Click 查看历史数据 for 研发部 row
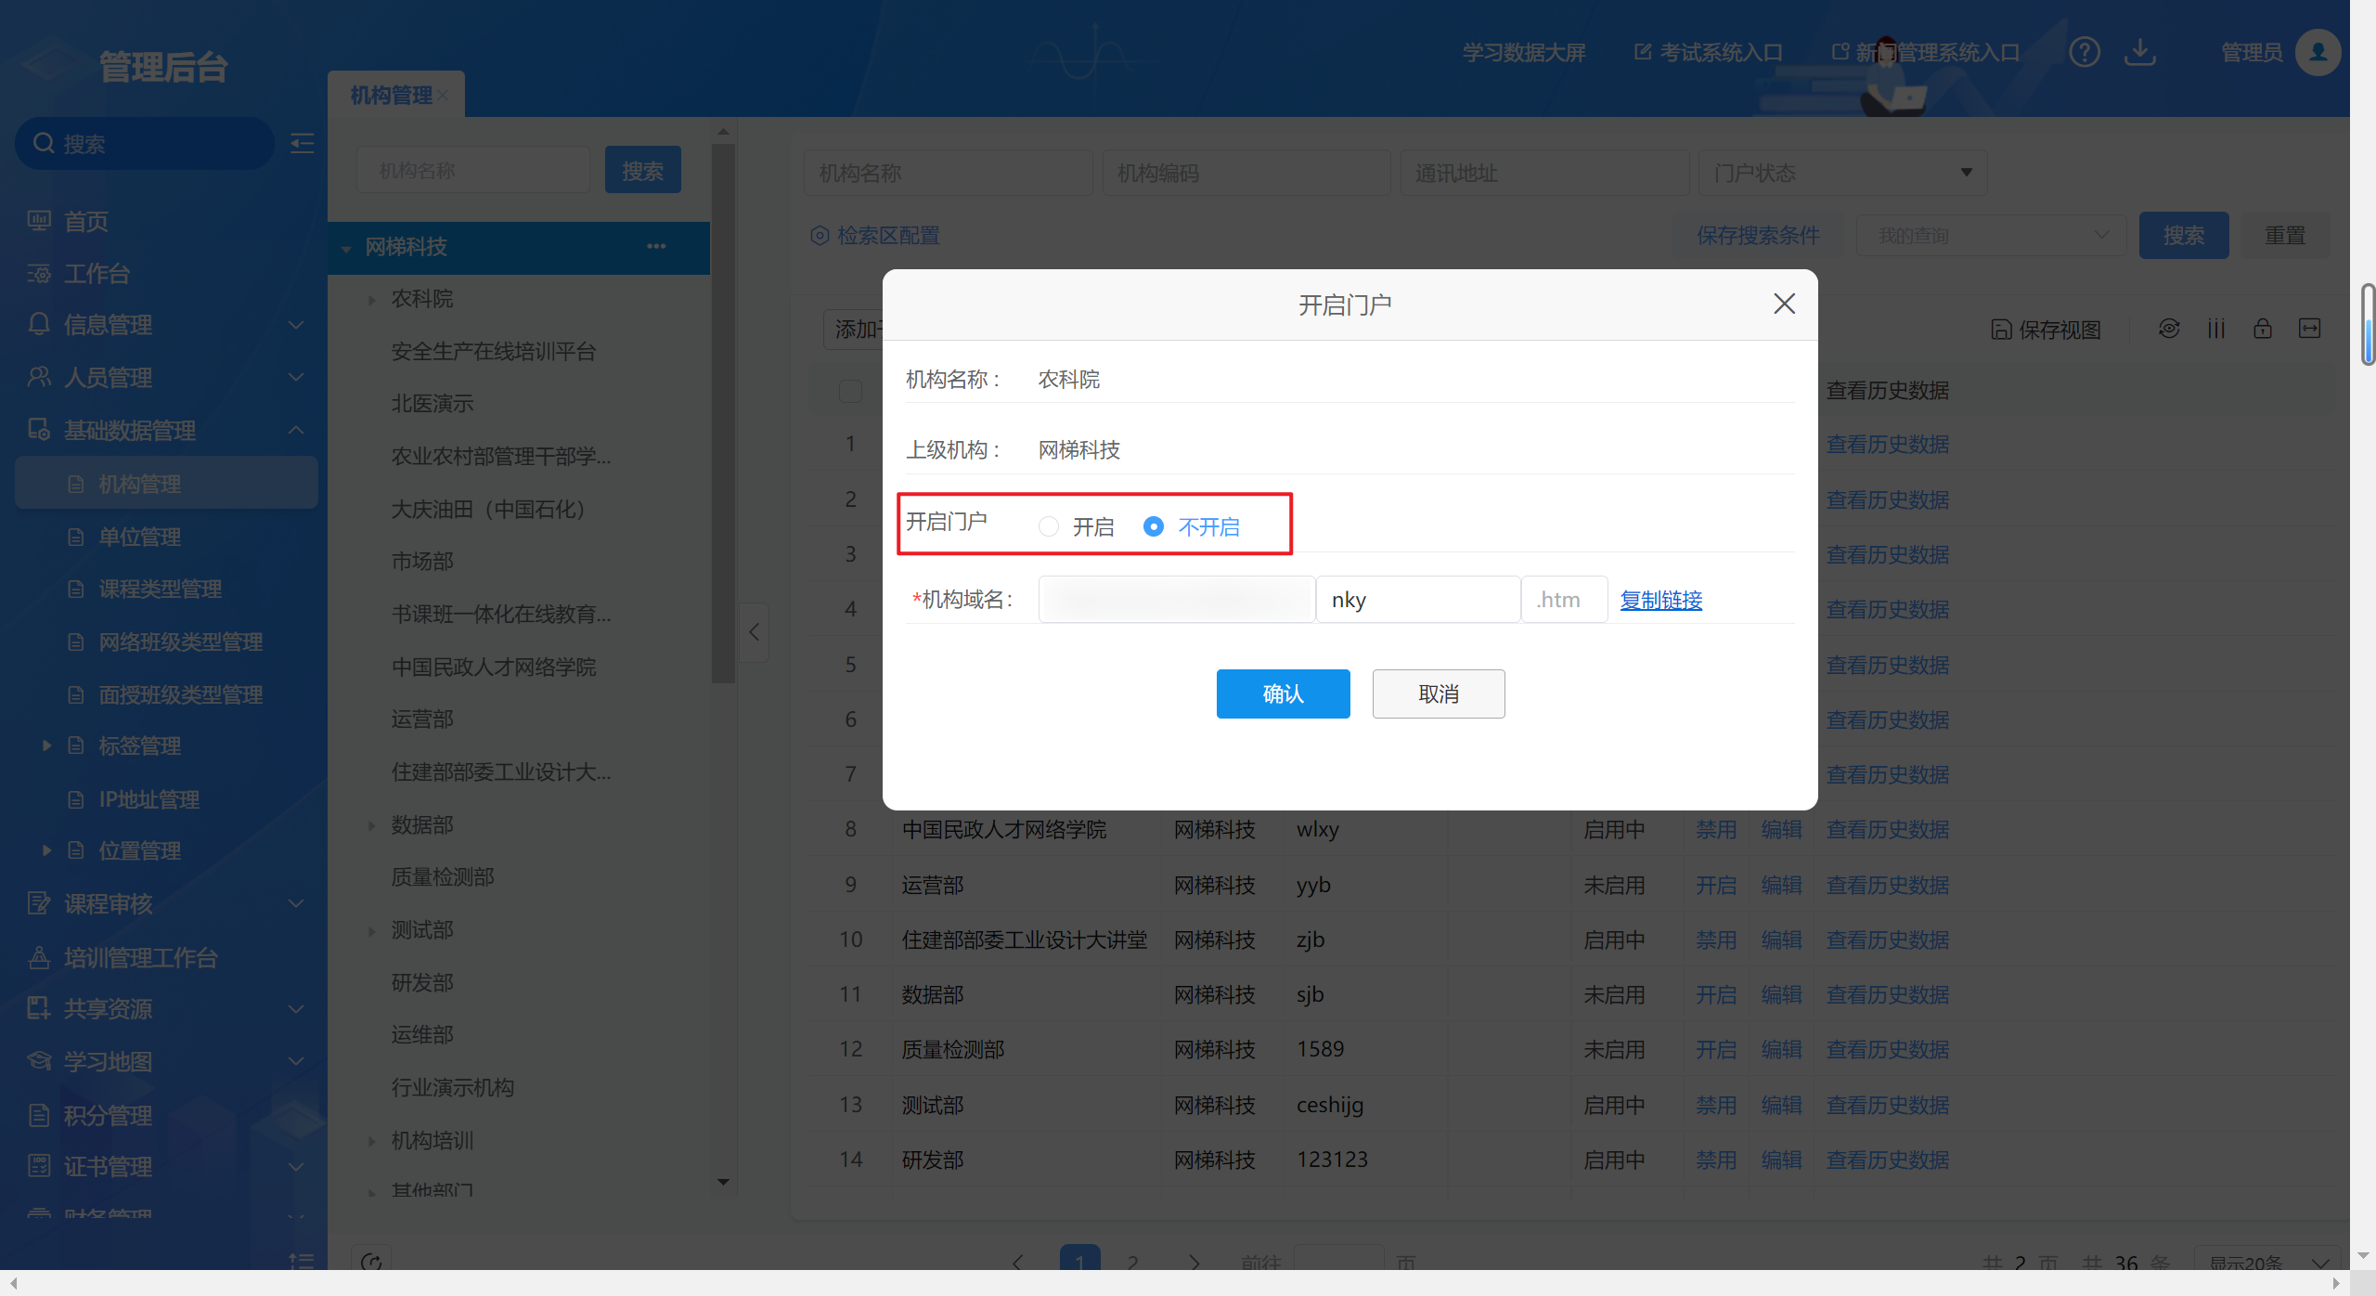The height and width of the screenshot is (1296, 2376). point(1887,1160)
